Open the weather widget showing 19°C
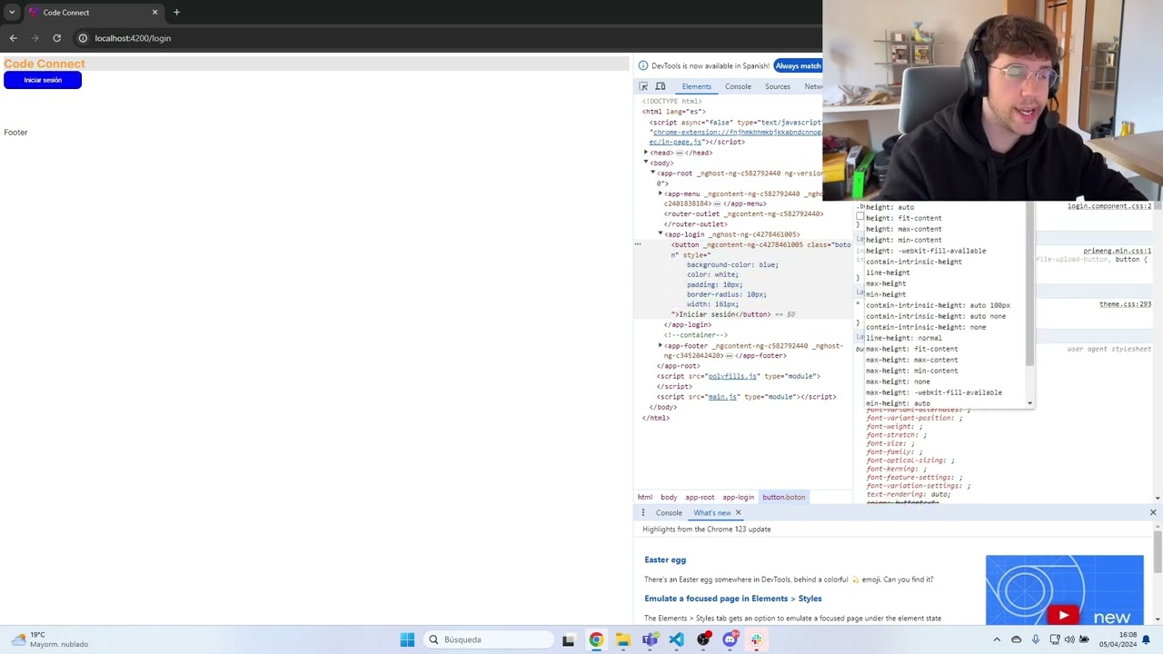The width and height of the screenshot is (1163, 654). coord(49,639)
